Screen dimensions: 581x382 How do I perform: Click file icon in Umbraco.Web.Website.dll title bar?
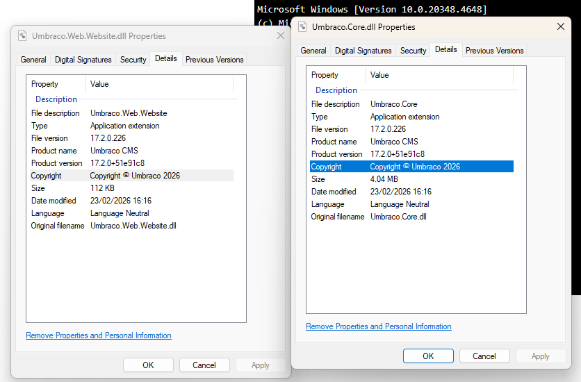22,36
